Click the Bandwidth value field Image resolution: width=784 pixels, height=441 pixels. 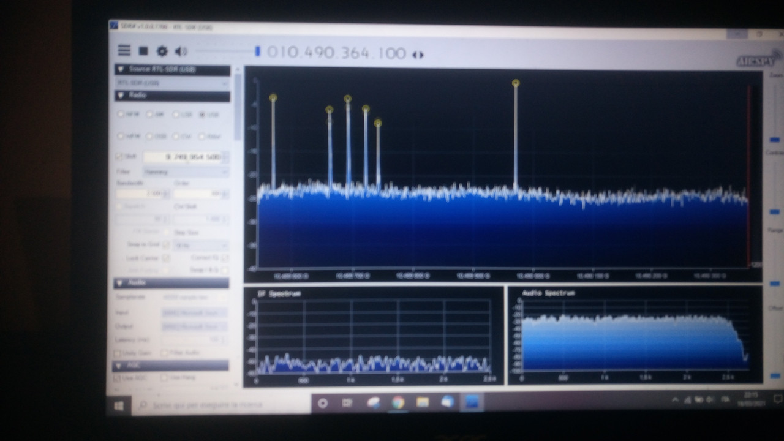click(138, 194)
